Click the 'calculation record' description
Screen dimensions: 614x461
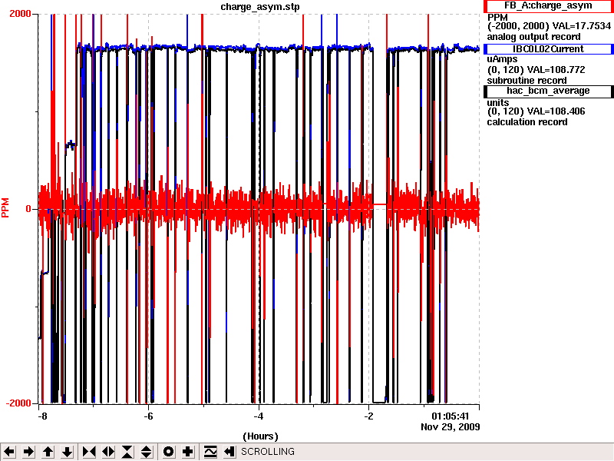527,122
